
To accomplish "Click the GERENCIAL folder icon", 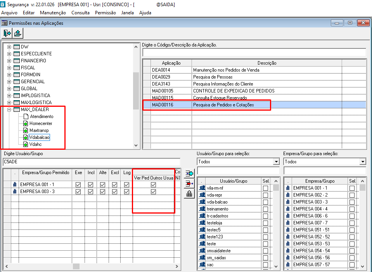I will (17, 82).
